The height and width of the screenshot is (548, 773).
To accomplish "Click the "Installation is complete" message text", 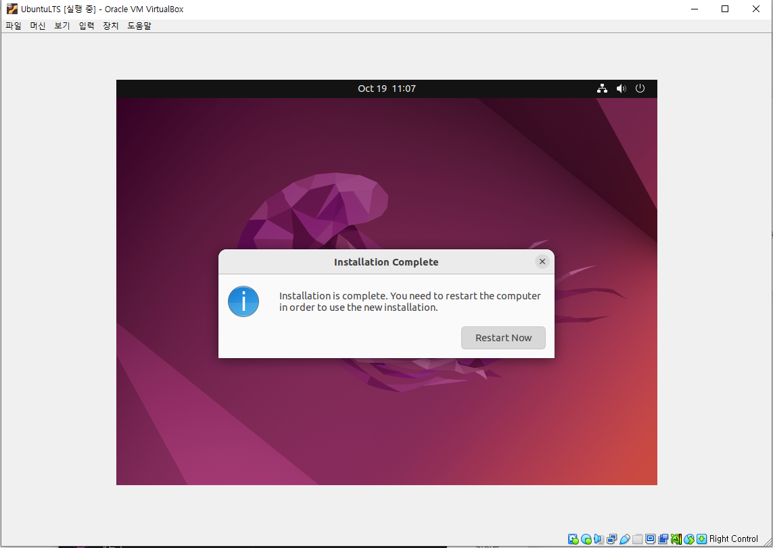I will click(x=410, y=301).
